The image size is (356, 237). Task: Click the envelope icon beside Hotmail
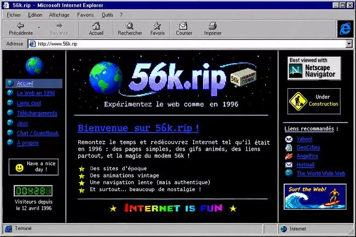coord(289,165)
